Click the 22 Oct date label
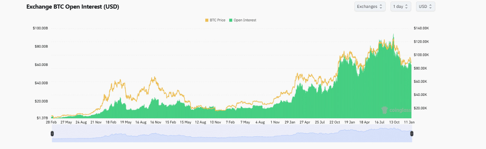The image size is (486, 149). click(335, 122)
